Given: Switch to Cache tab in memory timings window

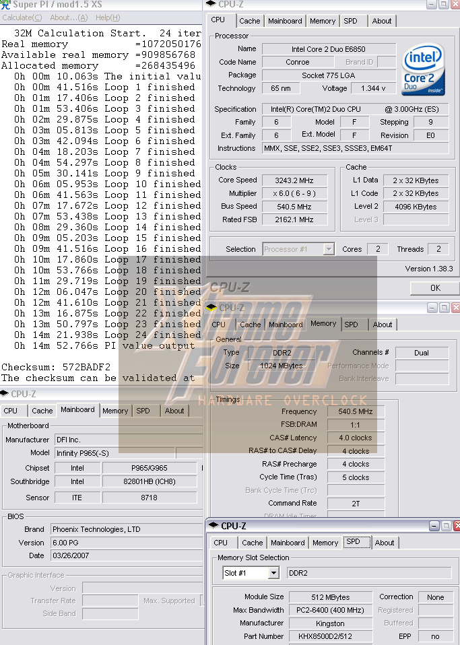Looking at the screenshot, I should point(251,325).
